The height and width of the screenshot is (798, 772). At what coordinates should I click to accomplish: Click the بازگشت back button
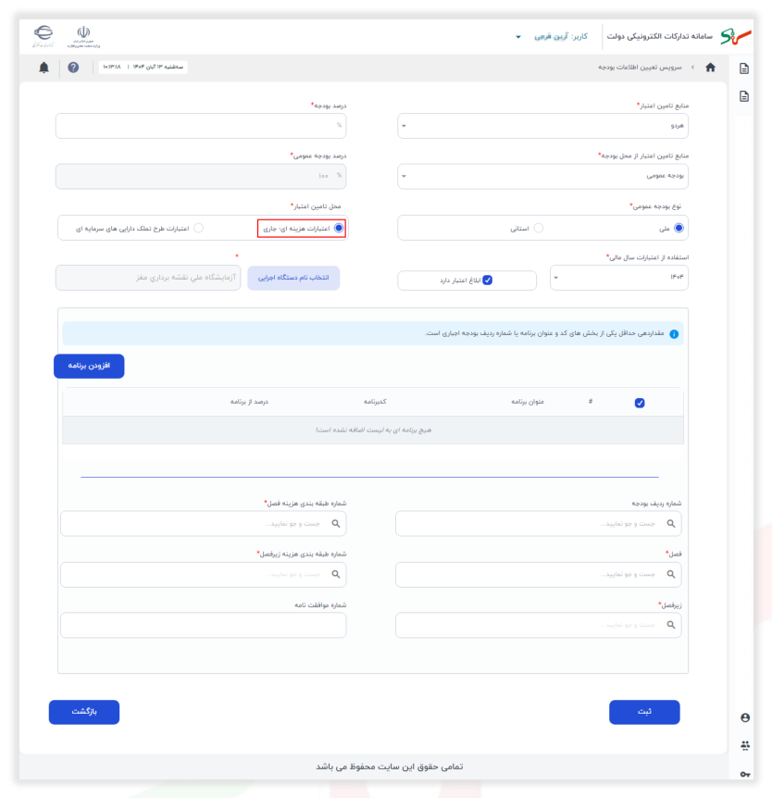(84, 712)
